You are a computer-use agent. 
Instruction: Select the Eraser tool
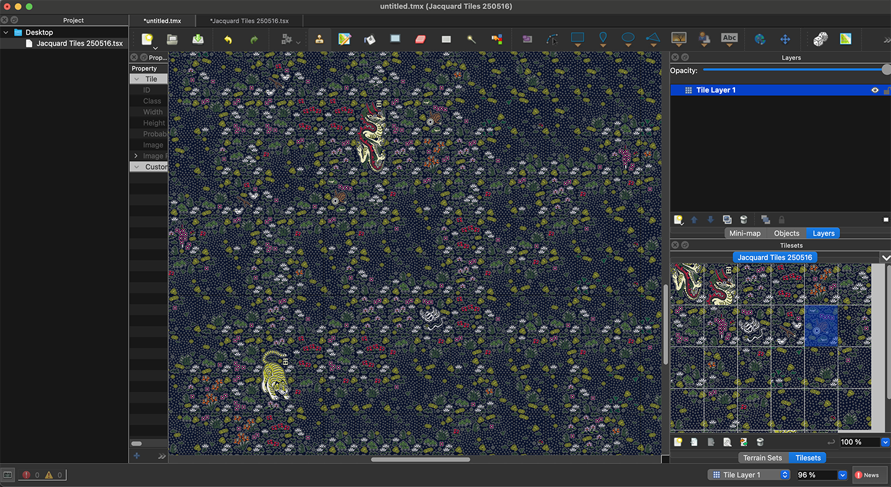pos(421,39)
